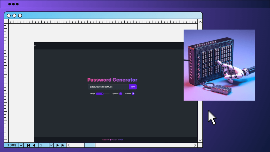Disable the Numbers checkbox
Image resolution: width=270 pixels, height=152 pixels.
pyautogui.click(x=133, y=93)
